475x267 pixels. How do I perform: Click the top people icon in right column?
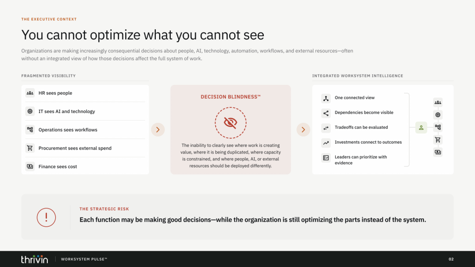tap(438, 102)
